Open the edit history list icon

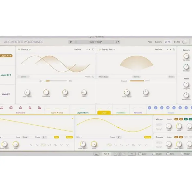point(120,154)
